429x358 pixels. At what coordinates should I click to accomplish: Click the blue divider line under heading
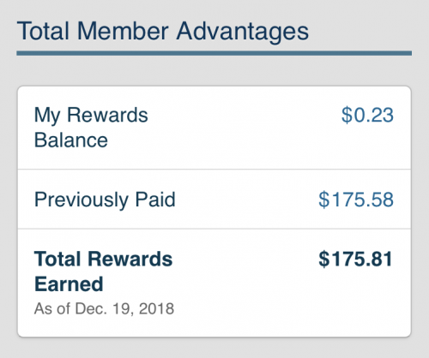tap(214, 53)
